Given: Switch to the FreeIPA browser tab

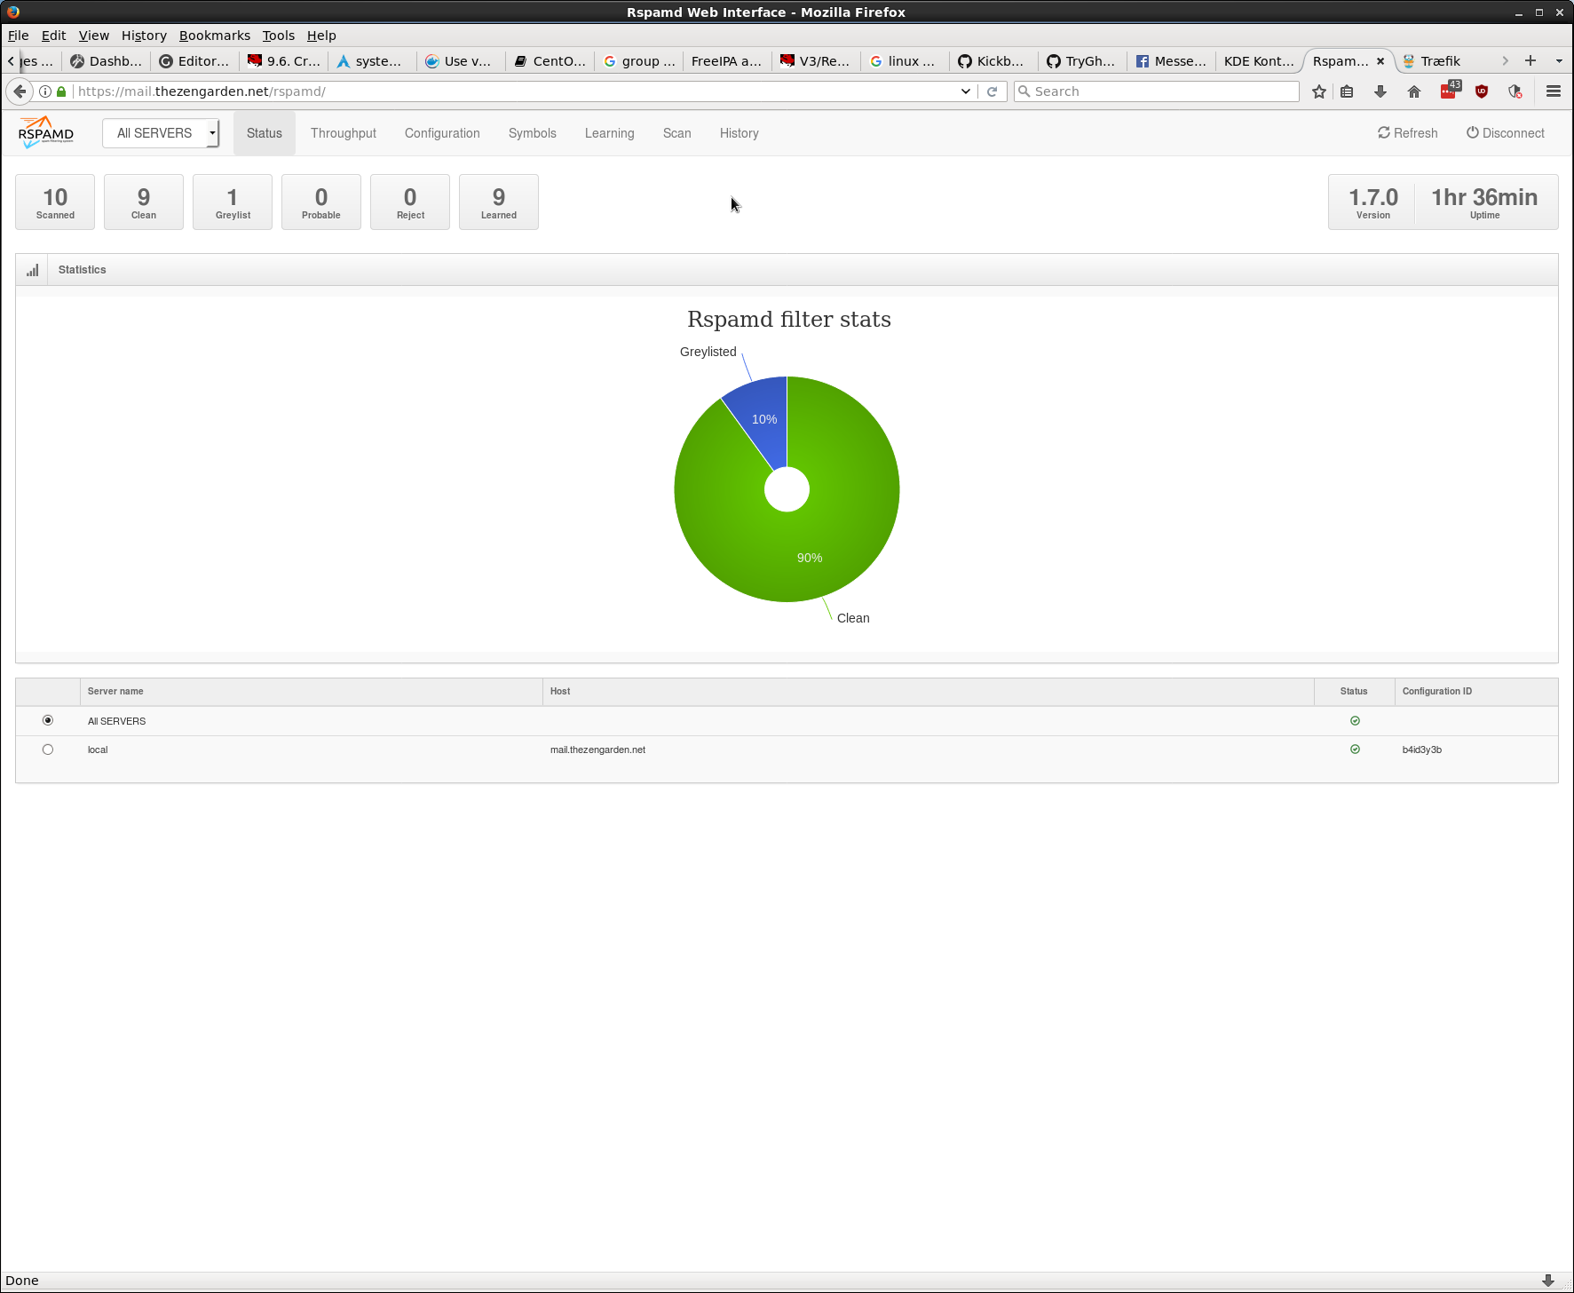Looking at the screenshot, I should tap(726, 61).
